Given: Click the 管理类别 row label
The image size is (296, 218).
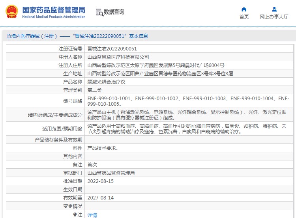Looking at the screenshot, I should click(73, 90).
